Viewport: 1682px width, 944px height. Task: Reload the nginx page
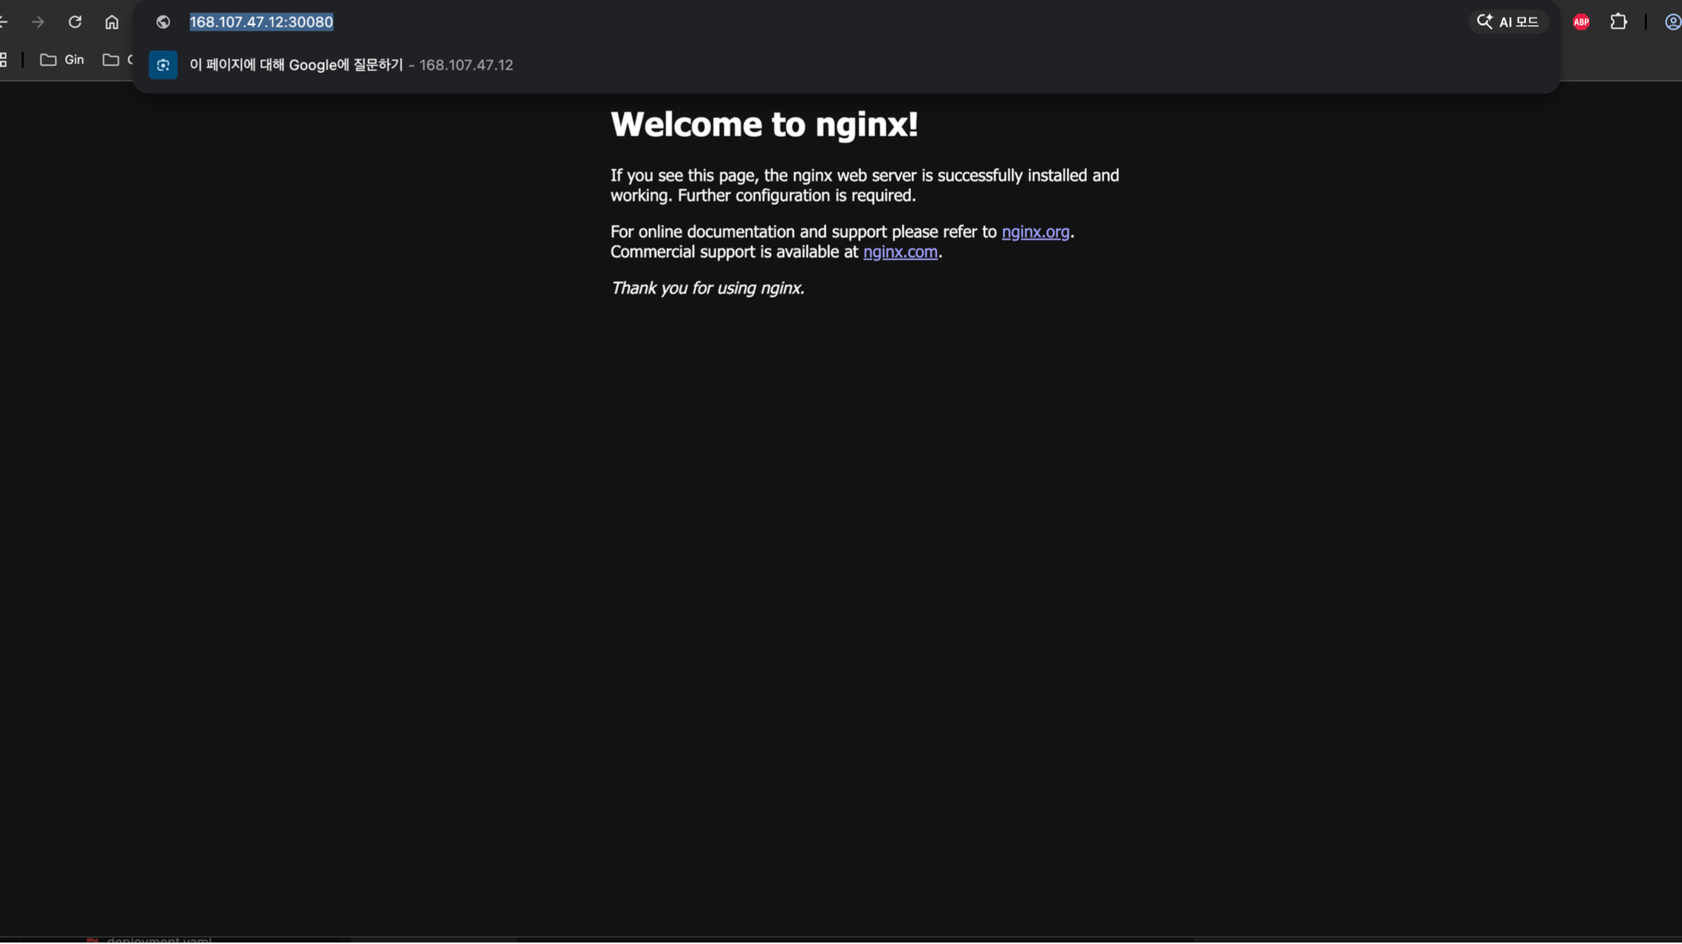(75, 22)
